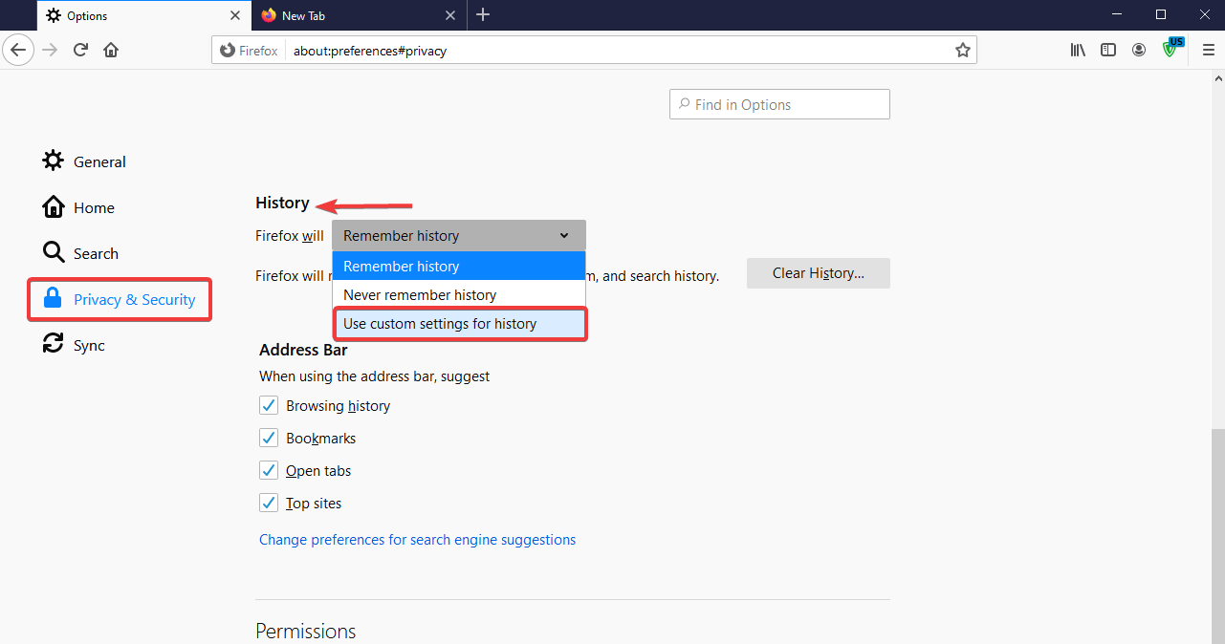Select the Privacy & Security lock icon
Viewport: 1225px width, 644px height.
pyautogui.click(x=53, y=298)
